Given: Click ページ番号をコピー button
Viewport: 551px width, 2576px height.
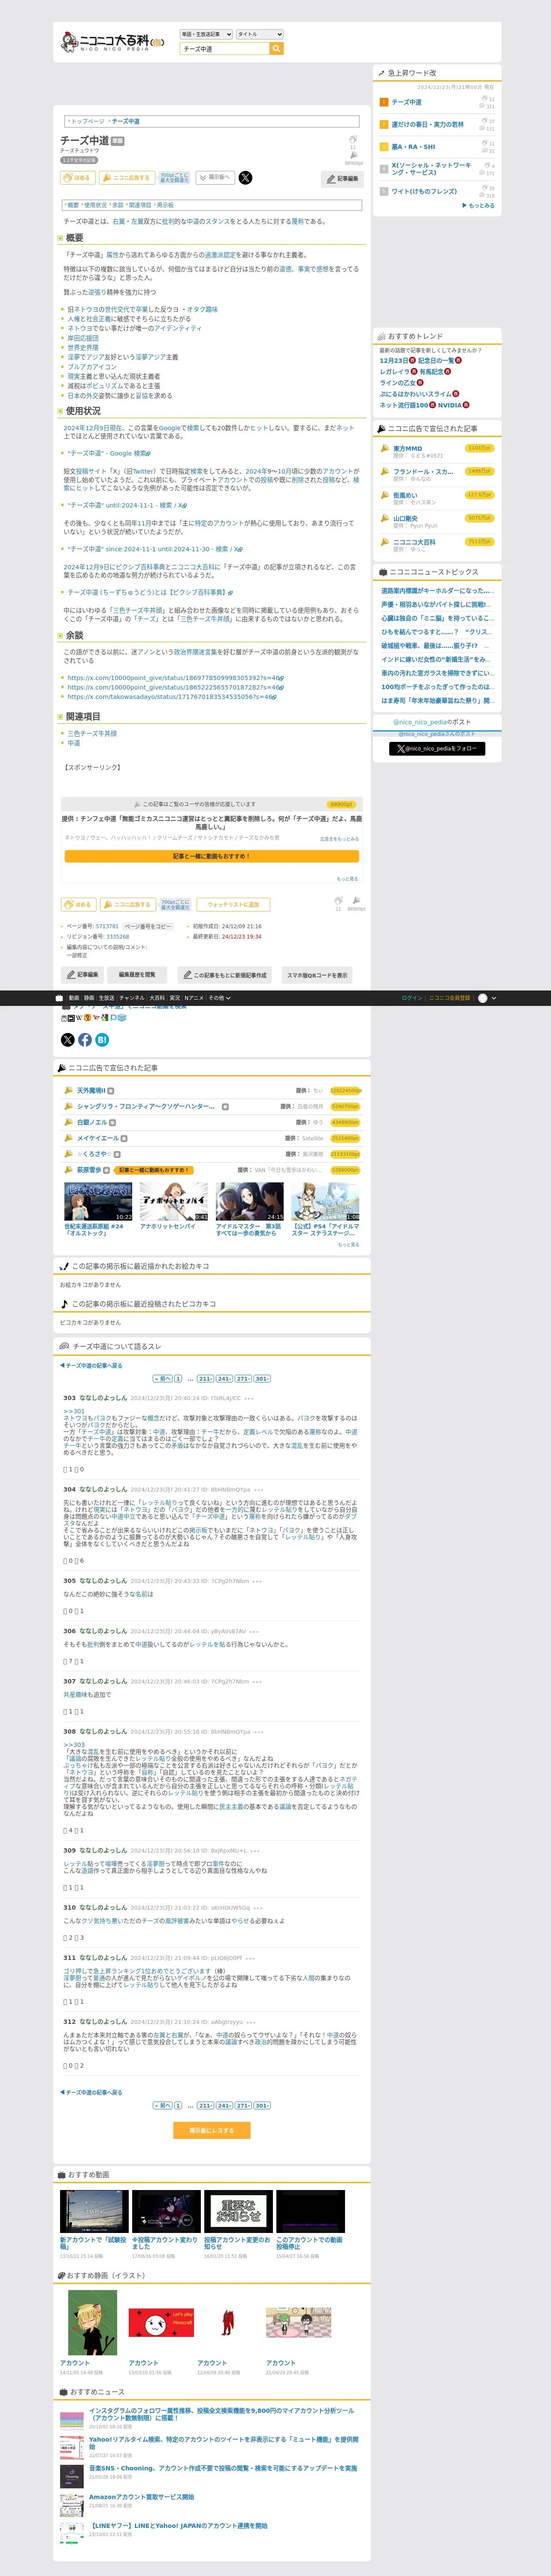Looking at the screenshot, I should click(x=147, y=926).
